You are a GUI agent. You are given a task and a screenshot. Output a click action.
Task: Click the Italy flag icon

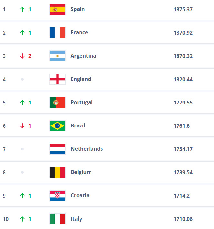58,219
